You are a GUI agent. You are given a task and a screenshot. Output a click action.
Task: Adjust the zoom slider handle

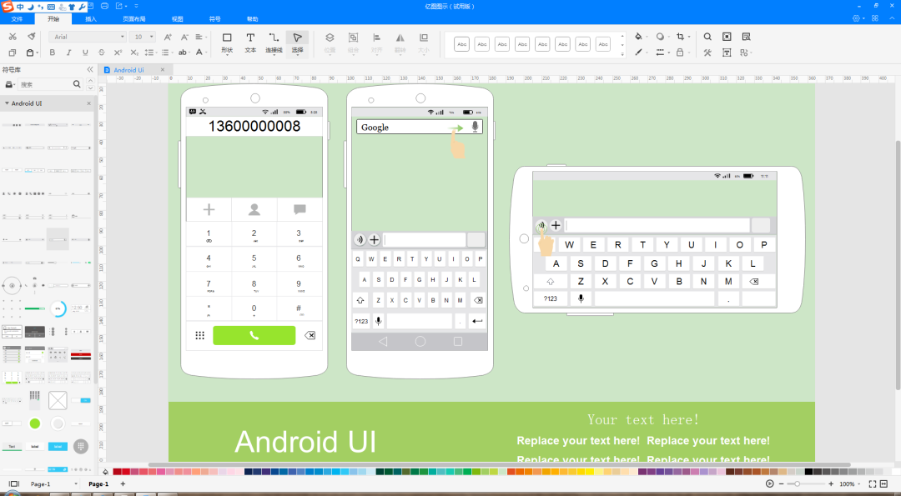tap(797, 484)
